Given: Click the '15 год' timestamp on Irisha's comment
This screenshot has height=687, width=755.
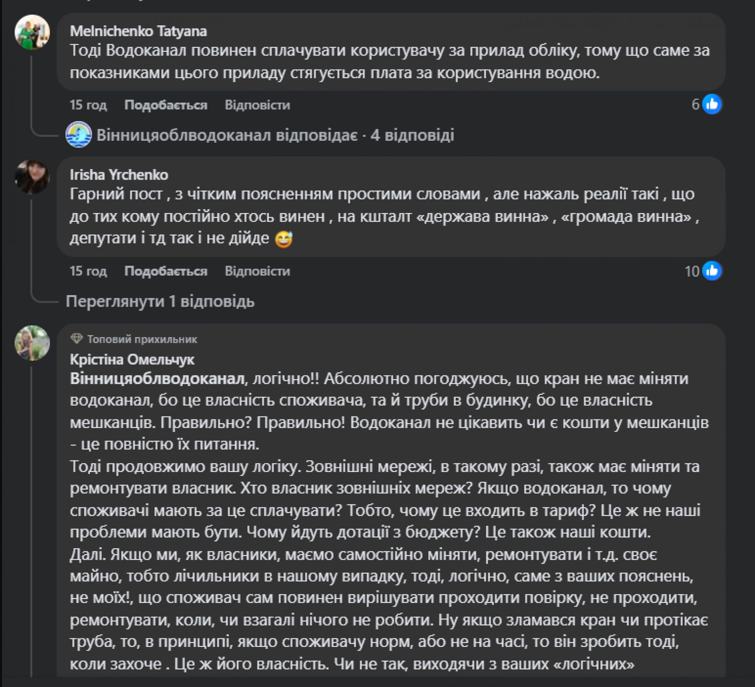Looking at the screenshot, I should (x=88, y=271).
